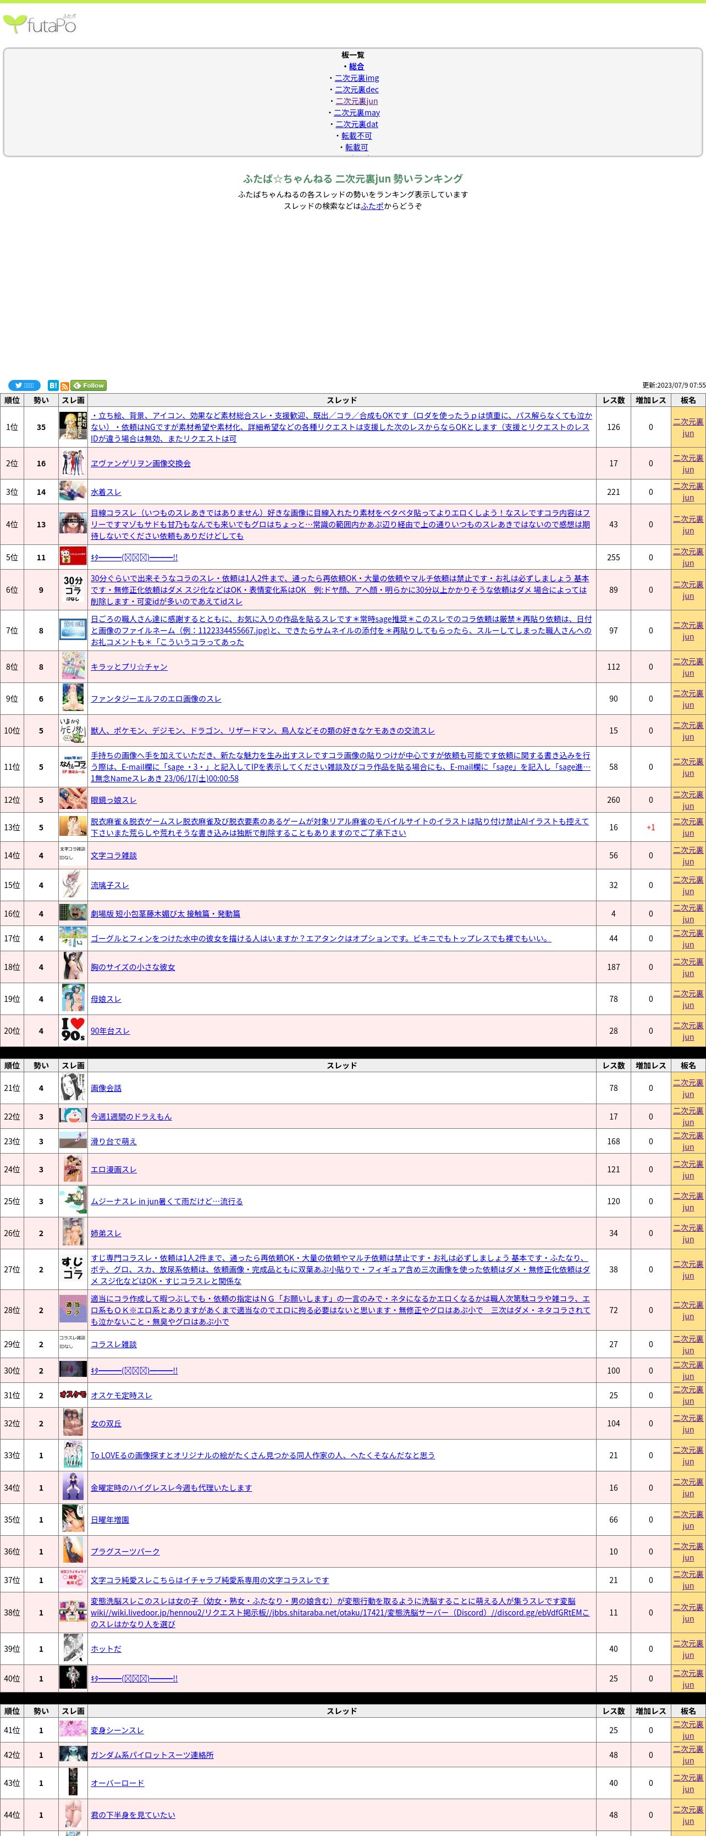Open the ヱヴァンゲリヲン画像交換会 thread
Viewport: 706px width, 1836px height.
click(140, 464)
